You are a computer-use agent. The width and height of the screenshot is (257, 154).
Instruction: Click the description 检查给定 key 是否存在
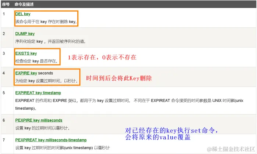pyautogui.click(x=36, y=61)
